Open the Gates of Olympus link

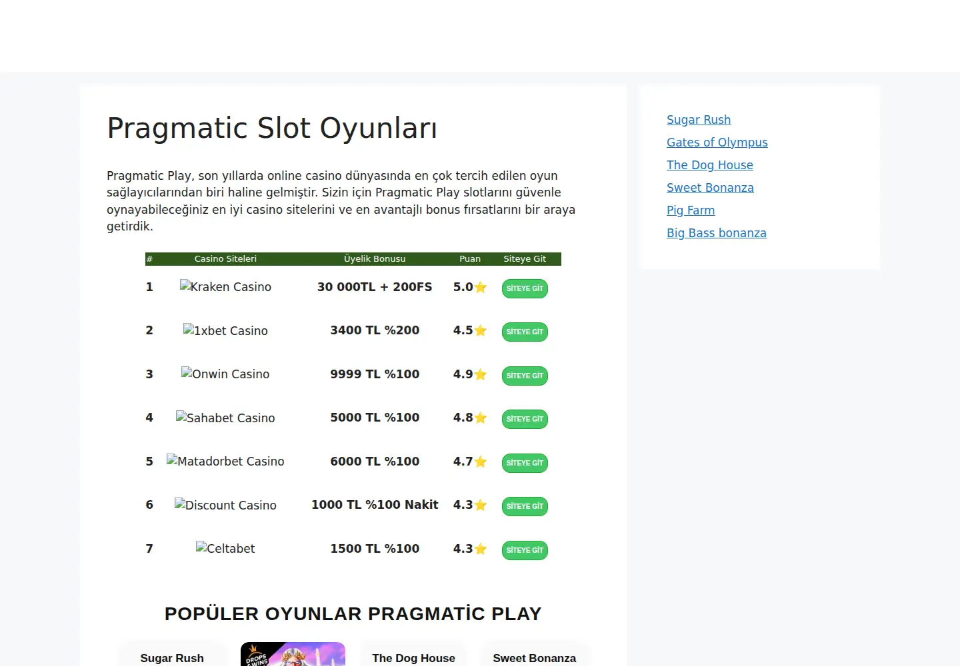point(717,143)
